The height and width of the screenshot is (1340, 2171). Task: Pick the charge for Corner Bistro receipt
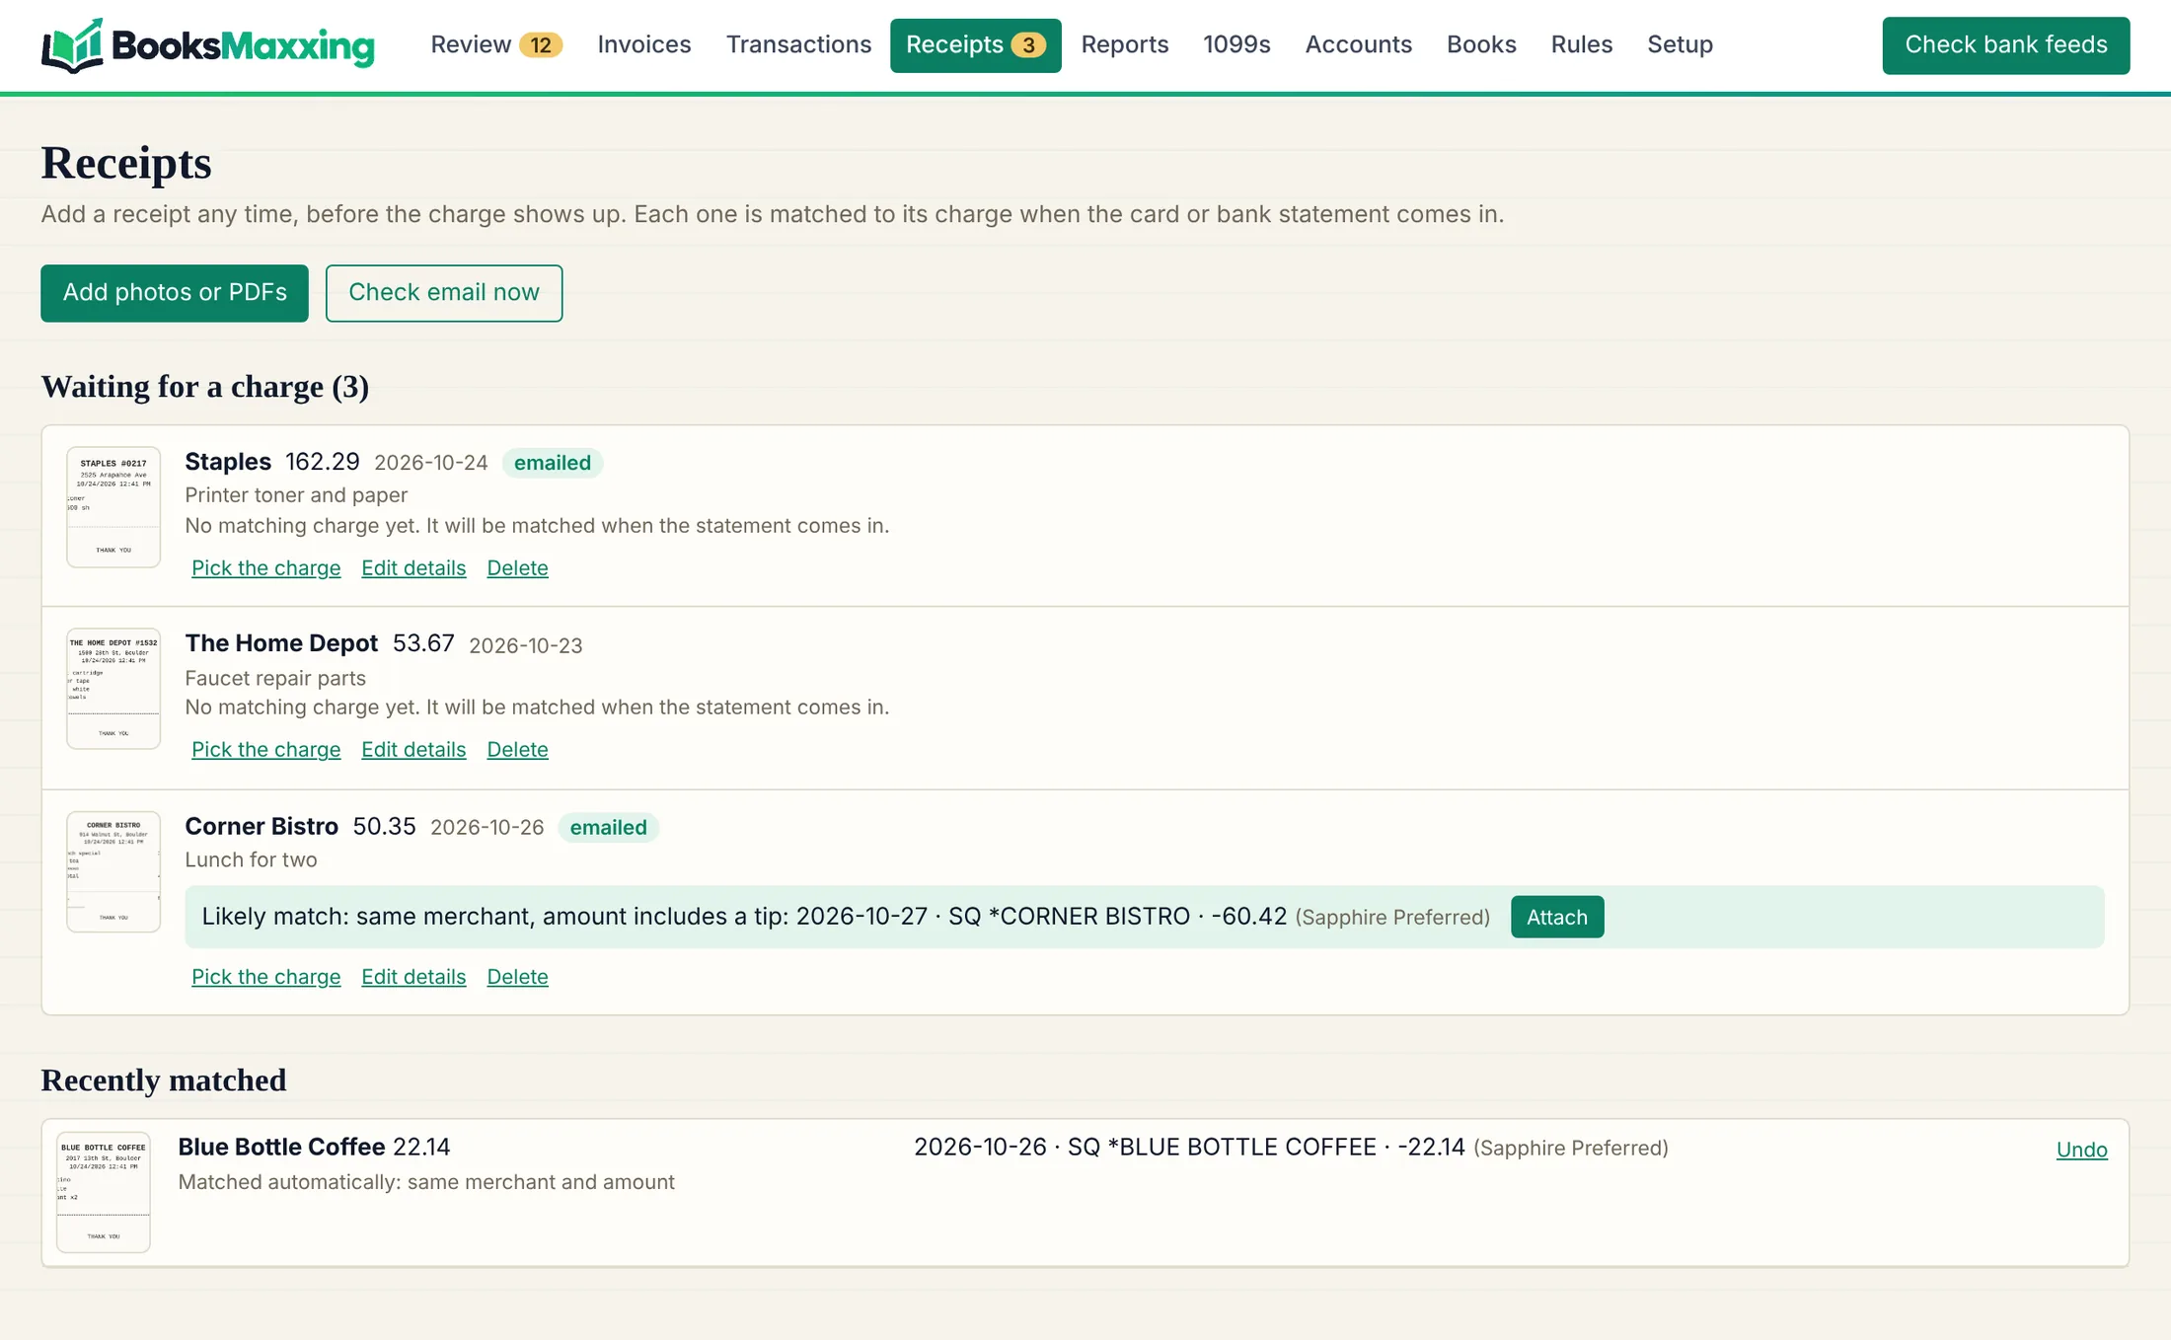click(x=265, y=977)
